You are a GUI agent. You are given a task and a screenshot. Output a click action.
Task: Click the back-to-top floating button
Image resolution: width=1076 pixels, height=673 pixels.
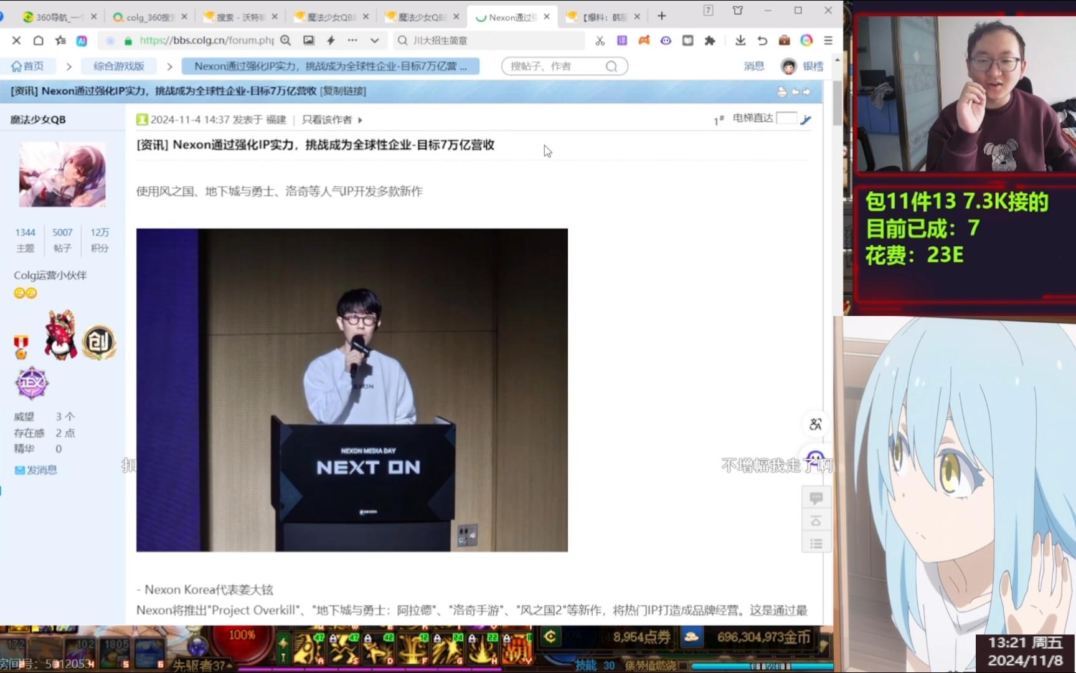point(816,520)
